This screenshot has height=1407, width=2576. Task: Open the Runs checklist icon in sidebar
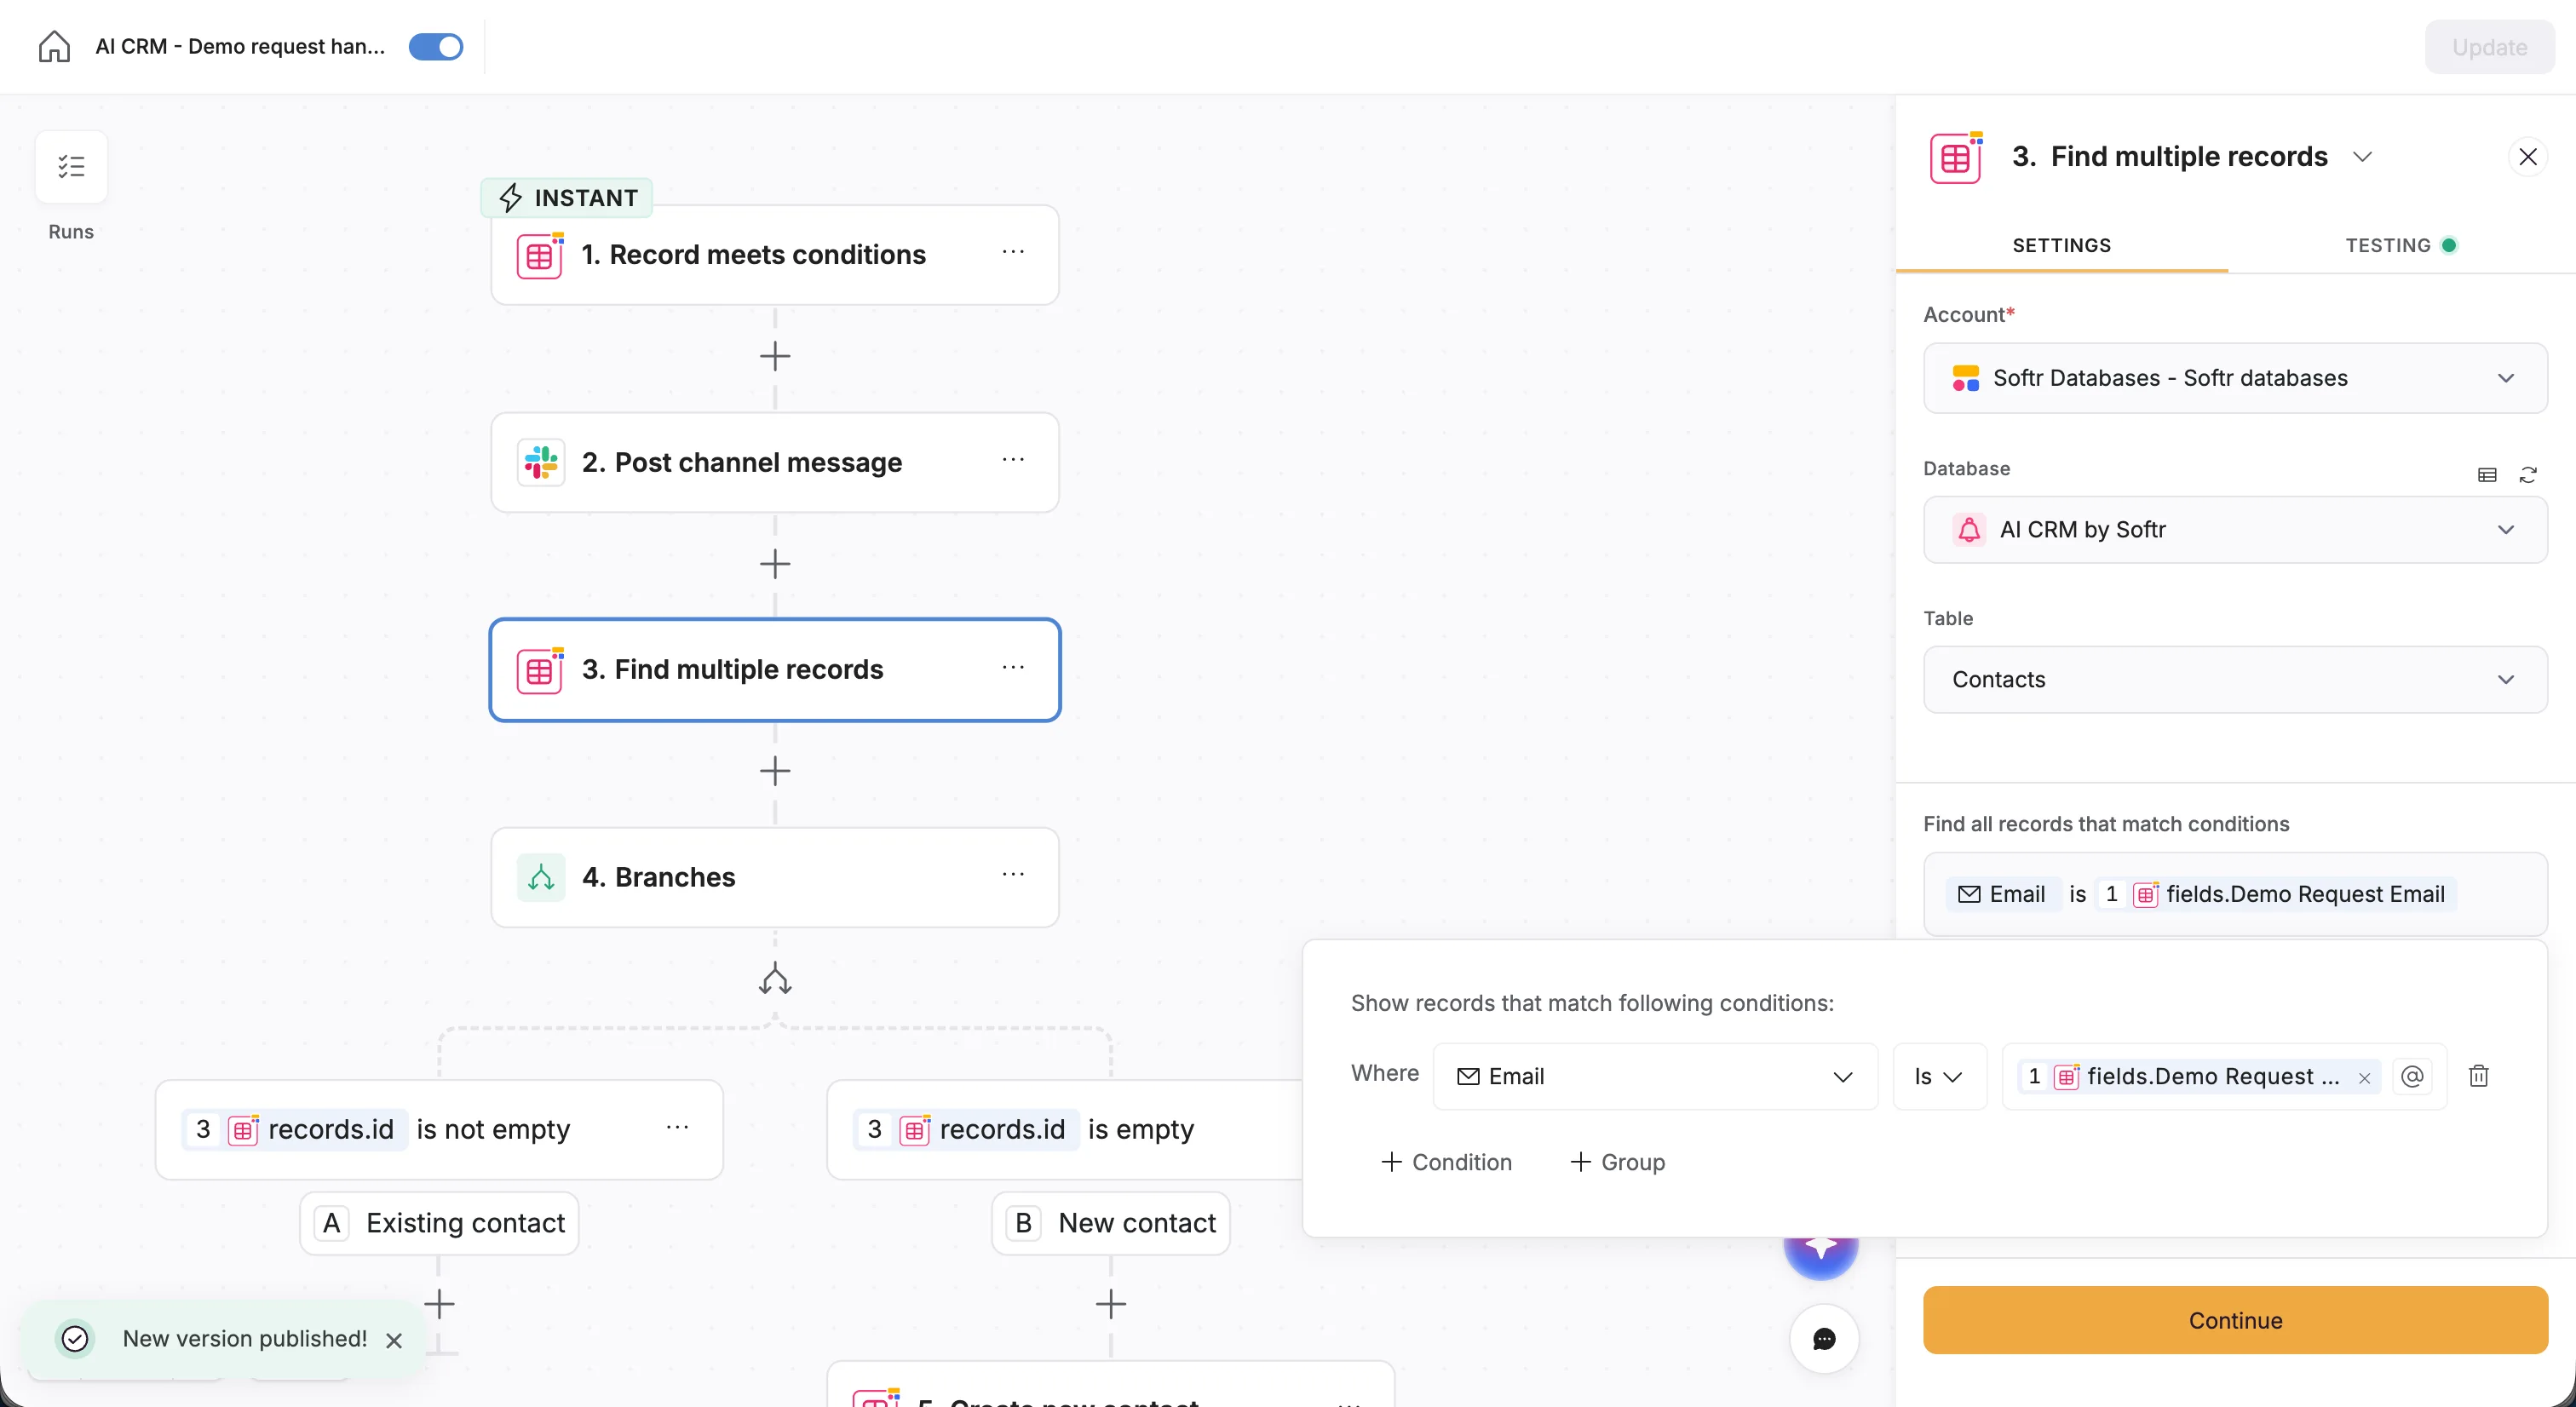[70, 165]
